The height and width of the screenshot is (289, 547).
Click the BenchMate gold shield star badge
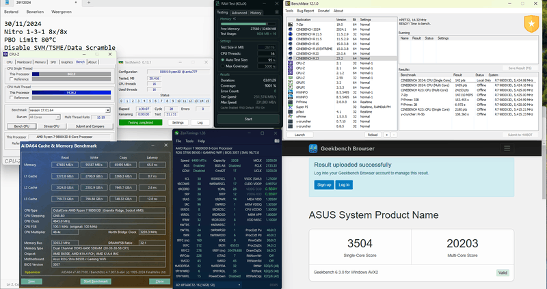pos(531,24)
